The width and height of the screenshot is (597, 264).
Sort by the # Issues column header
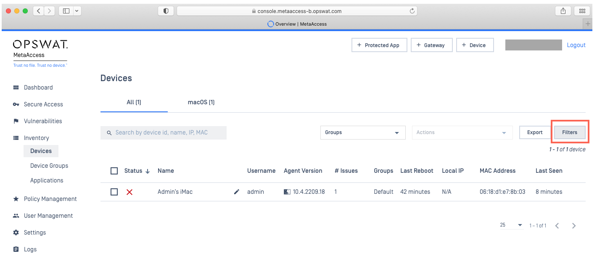346,171
